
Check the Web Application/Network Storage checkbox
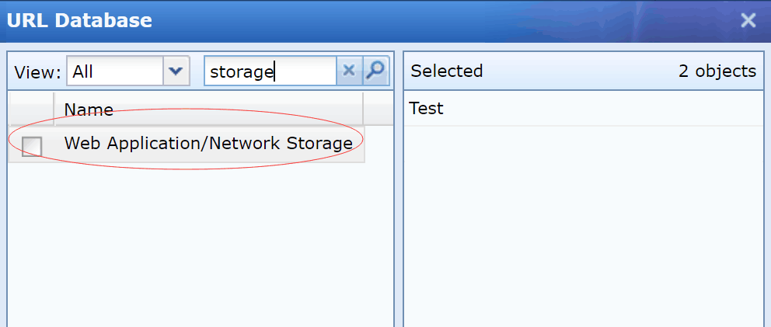point(32,146)
